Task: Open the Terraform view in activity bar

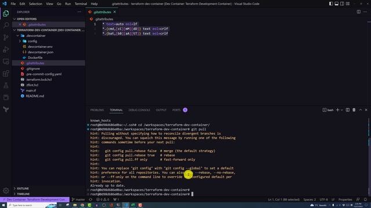Action: click(x=6, y=109)
